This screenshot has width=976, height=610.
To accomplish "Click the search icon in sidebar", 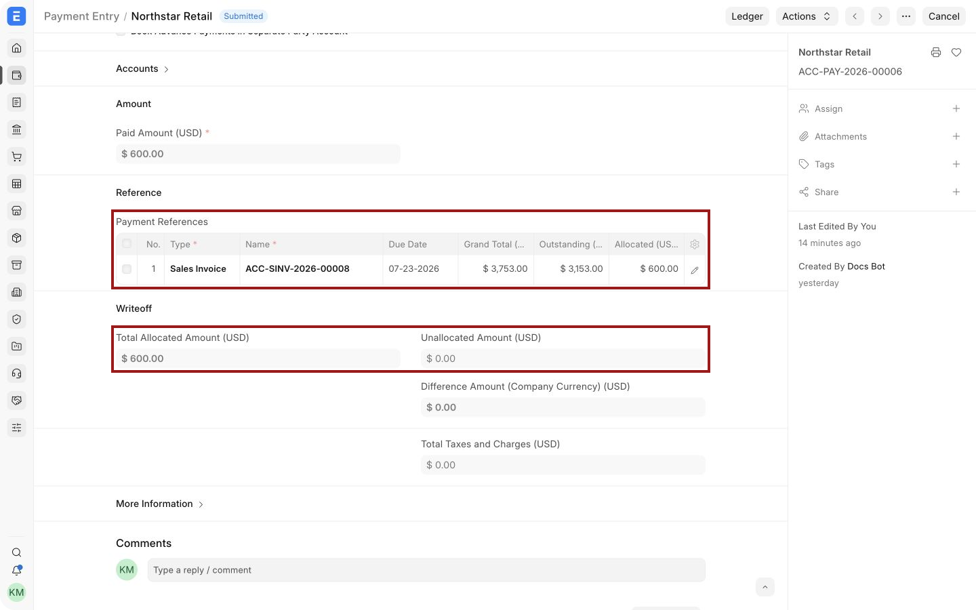I will 17,552.
